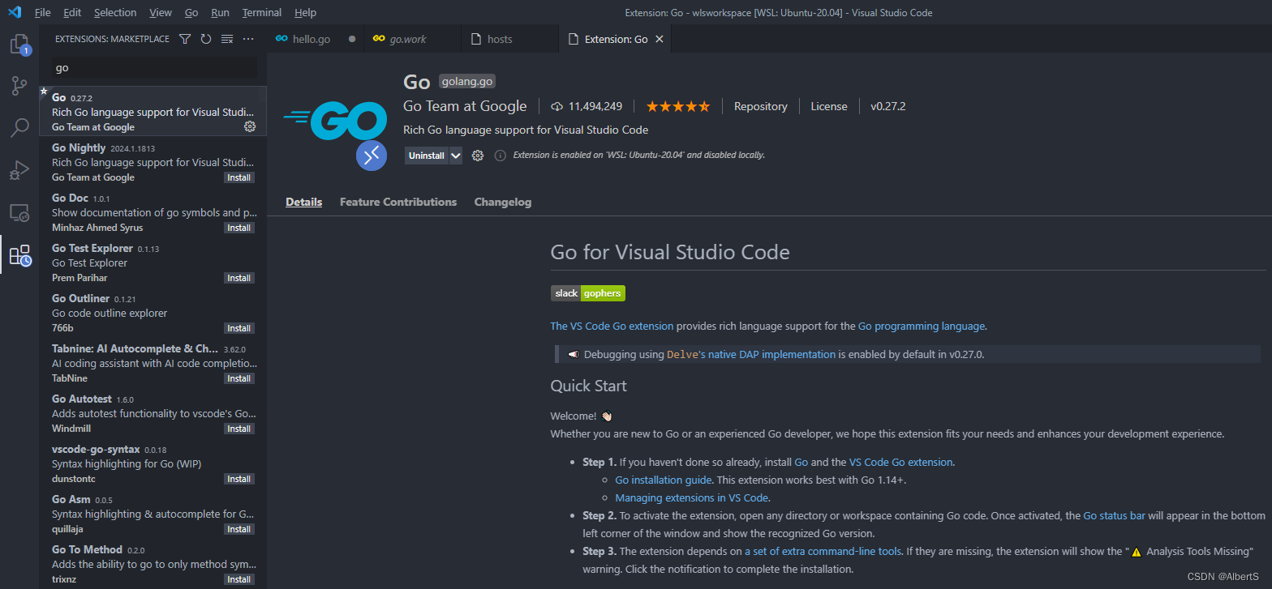Viewport: 1272px width, 589px height.
Task: Click the slack gophers badge
Action: coord(588,293)
